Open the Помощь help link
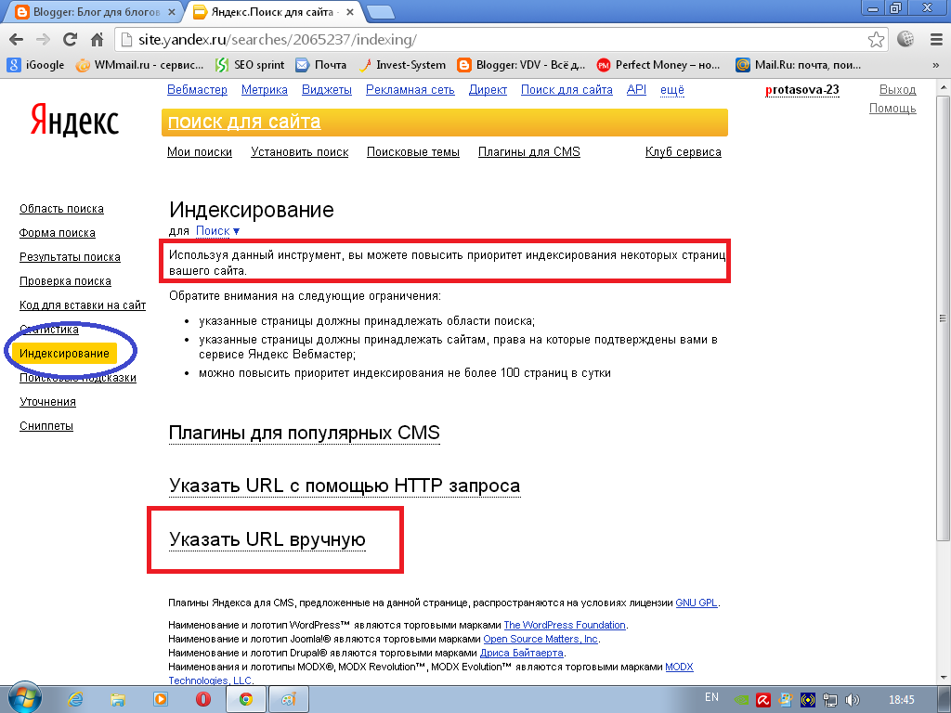 click(892, 109)
